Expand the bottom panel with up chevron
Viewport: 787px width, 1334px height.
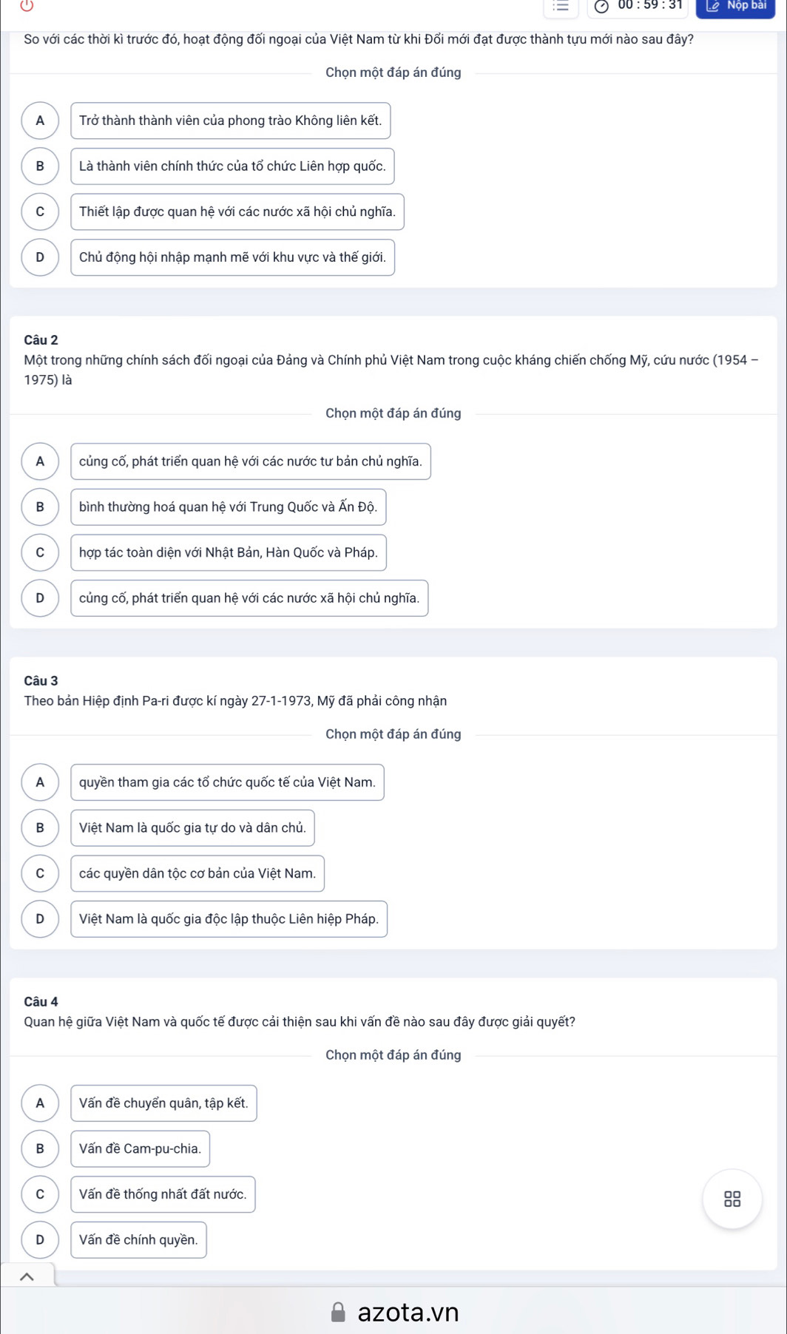pos(27,1276)
